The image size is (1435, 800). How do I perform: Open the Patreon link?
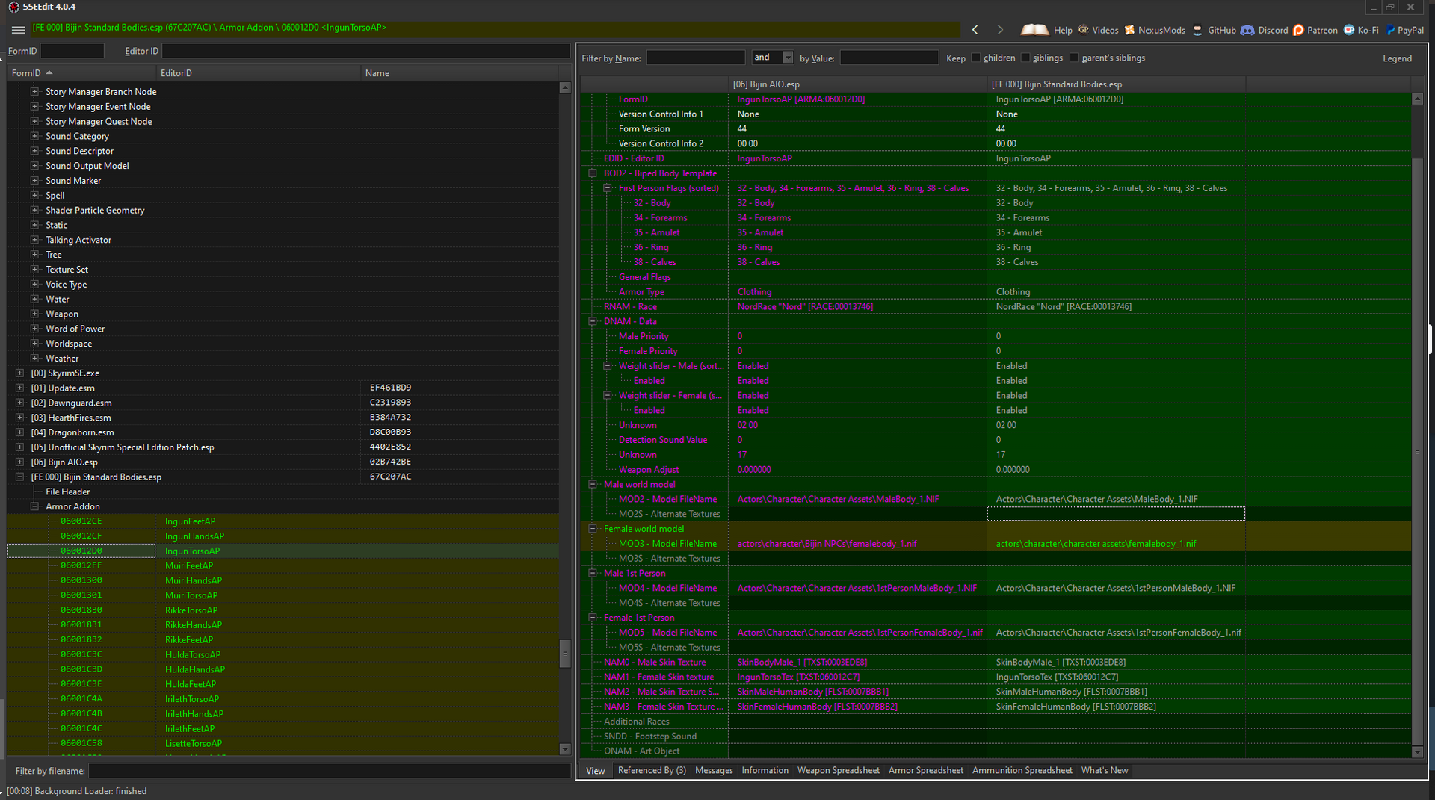[1315, 30]
